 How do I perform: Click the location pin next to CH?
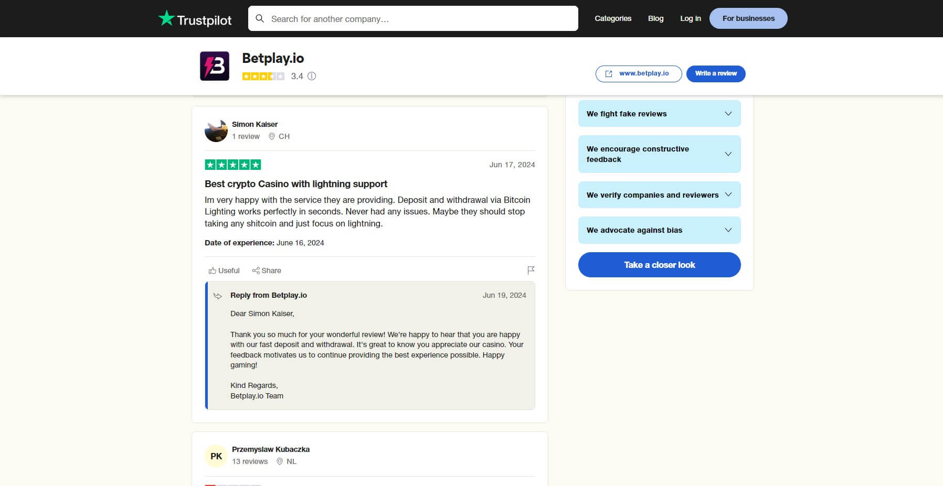click(x=272, y=136)
